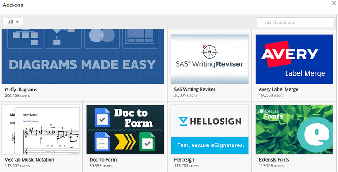This screenshot has width=338, height=172.
Task: Click the Doc To Form title
Action: tap(103, 160)
